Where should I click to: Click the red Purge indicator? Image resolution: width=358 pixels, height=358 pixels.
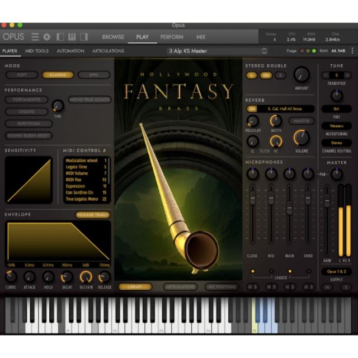pyautogui.click(x=302, y=51)
